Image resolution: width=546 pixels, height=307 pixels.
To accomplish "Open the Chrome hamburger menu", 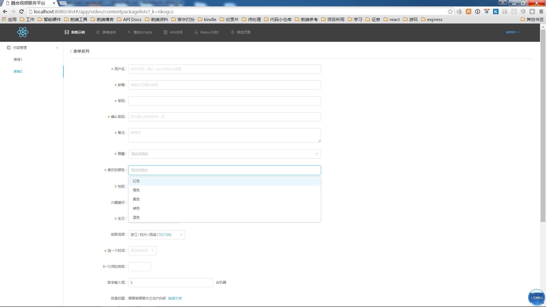I will tap(541, 12).
